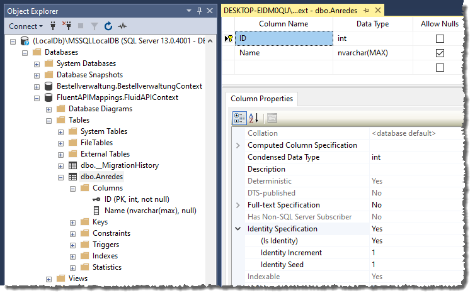Click the Disconnect plug icon

66,26
